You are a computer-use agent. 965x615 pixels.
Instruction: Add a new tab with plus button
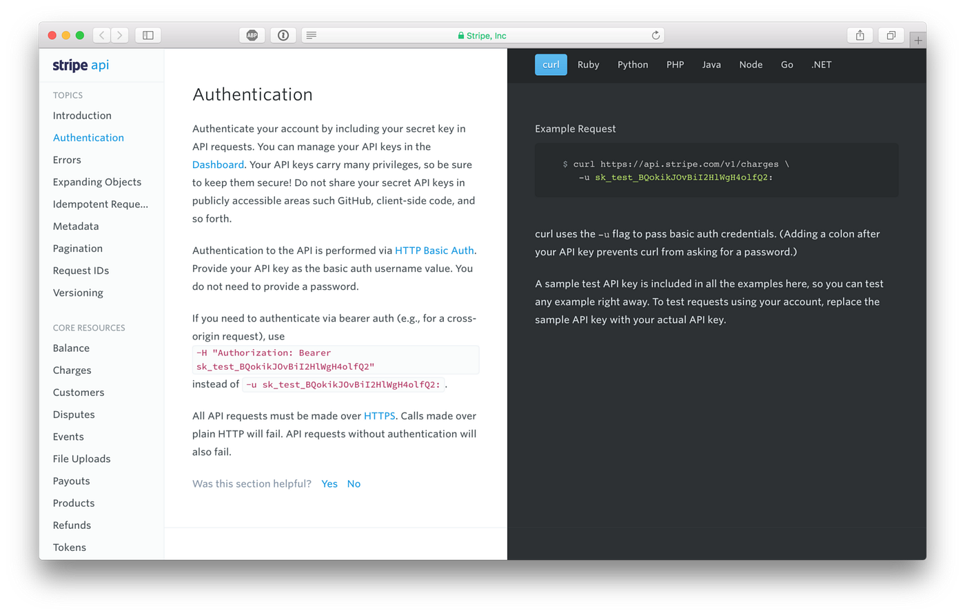pos(918,40)
